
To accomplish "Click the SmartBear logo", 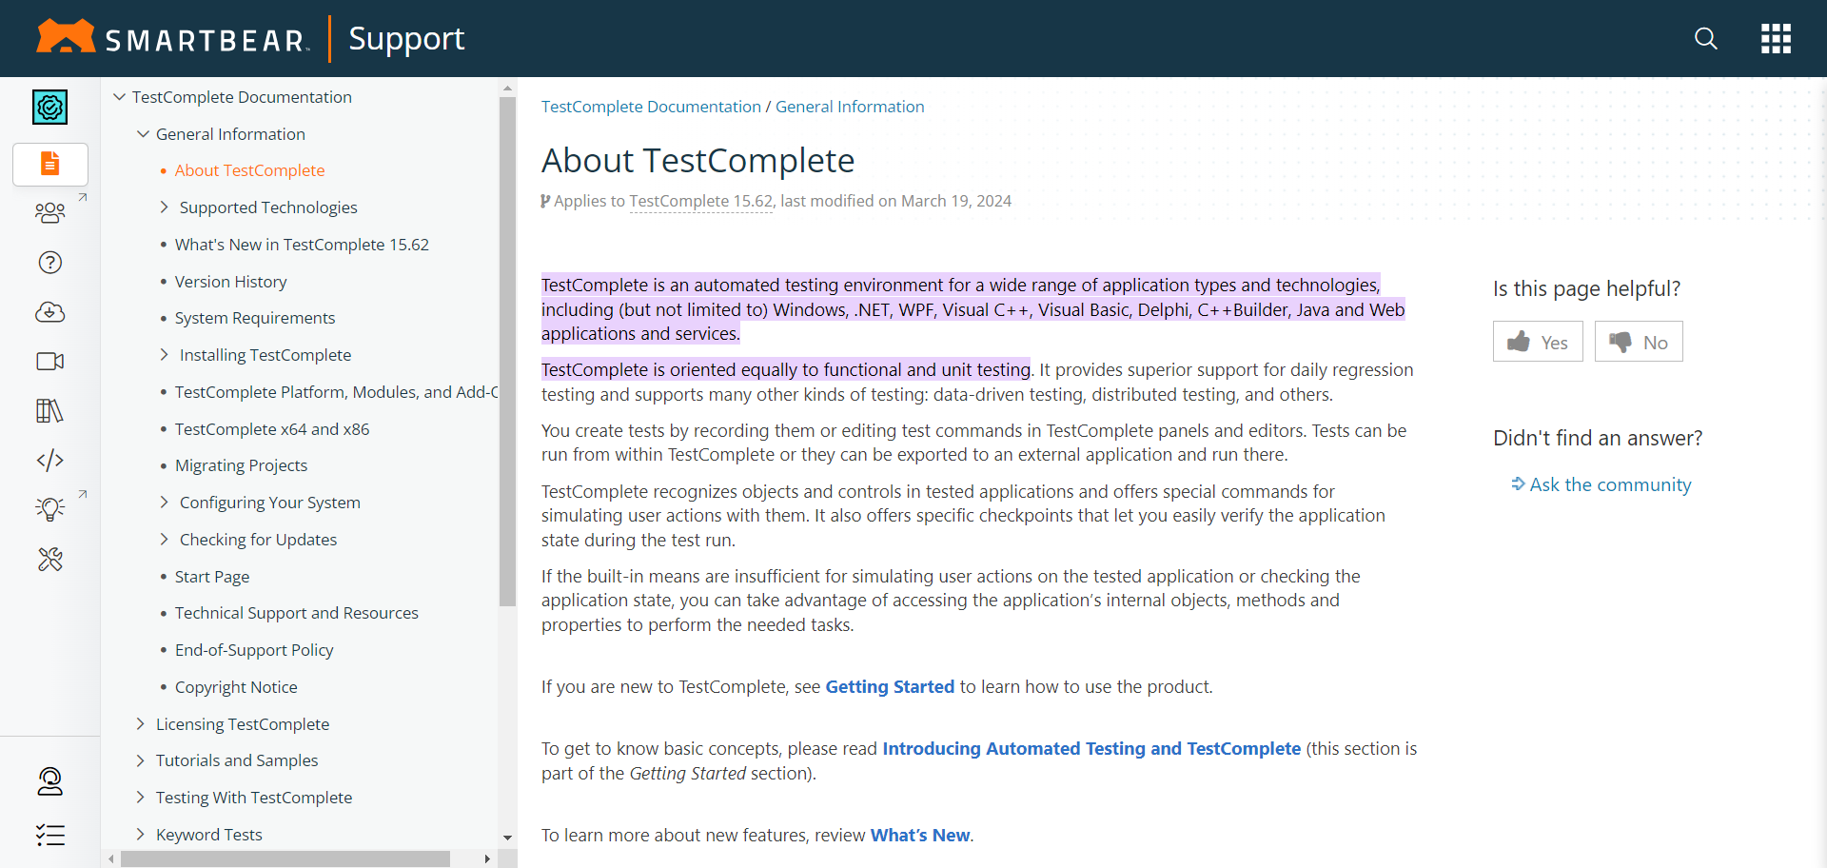I will coord(173,38).
